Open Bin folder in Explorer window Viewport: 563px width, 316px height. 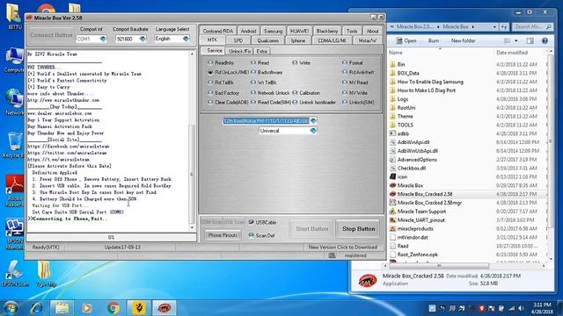point(401,64)
